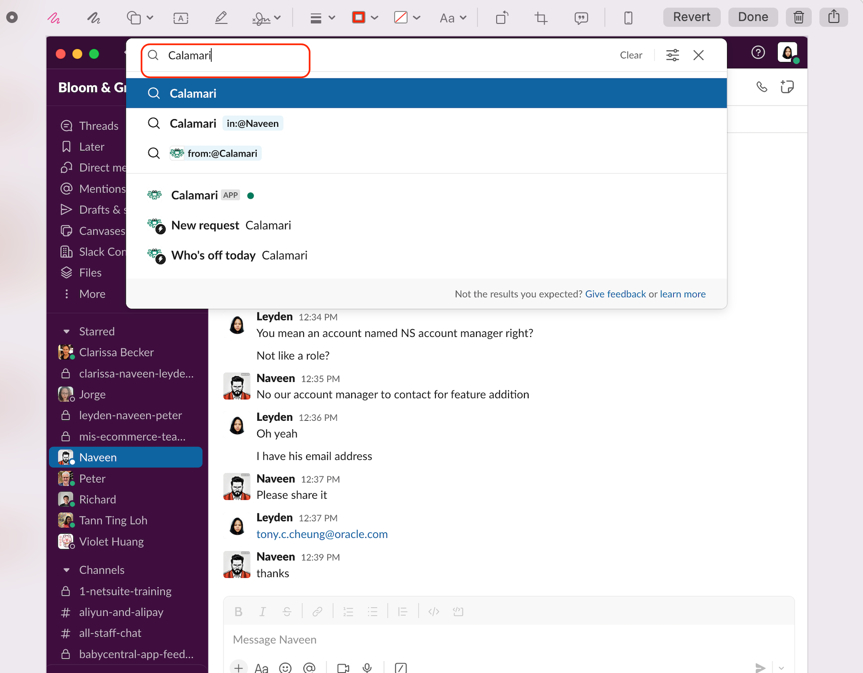Viewport: 863px width, 673px height.
Task: Open the line style dropdown
Action: 322,18
